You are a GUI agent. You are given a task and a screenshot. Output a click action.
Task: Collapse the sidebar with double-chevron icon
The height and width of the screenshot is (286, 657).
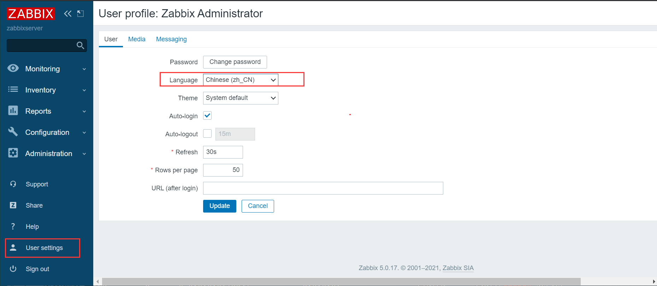click(67, 14)
